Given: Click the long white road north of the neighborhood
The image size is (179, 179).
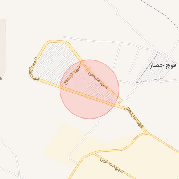Looking at the screenshot, I should [105, 41].
